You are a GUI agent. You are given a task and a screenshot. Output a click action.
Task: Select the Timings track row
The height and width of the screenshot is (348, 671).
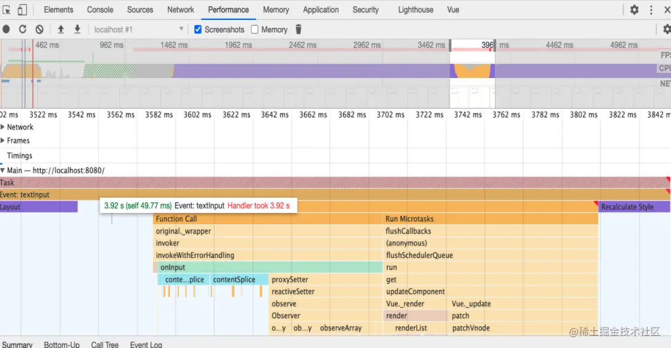coord(335,155)
